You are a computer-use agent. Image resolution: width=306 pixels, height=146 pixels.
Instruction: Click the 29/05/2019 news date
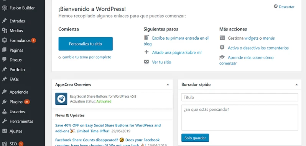tap(121, 131)
